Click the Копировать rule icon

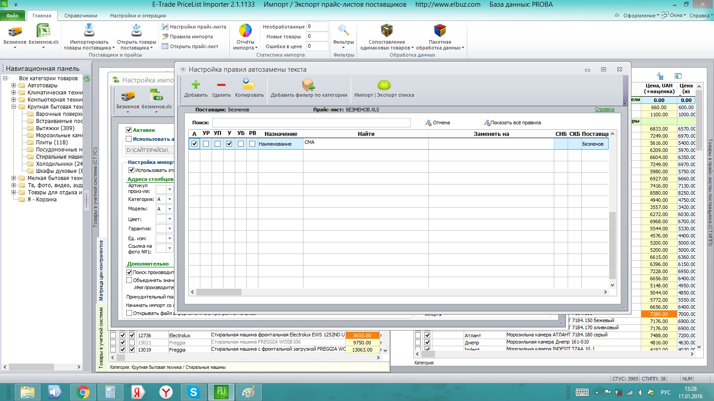(249, 84)
